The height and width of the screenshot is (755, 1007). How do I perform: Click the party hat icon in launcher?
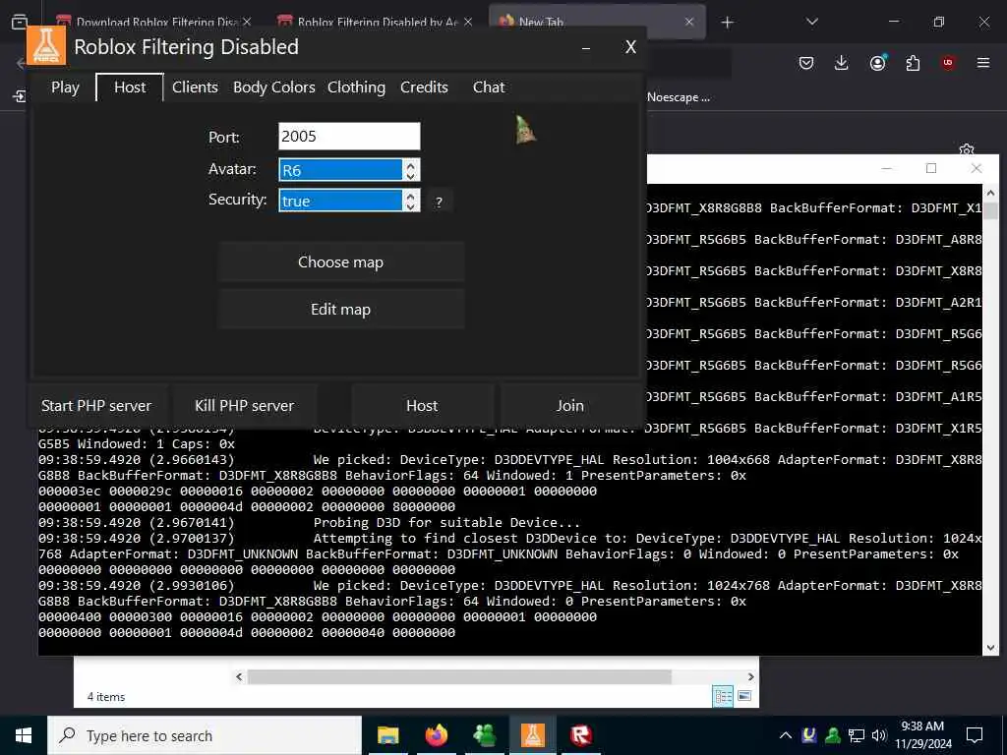tap(525, 131)
